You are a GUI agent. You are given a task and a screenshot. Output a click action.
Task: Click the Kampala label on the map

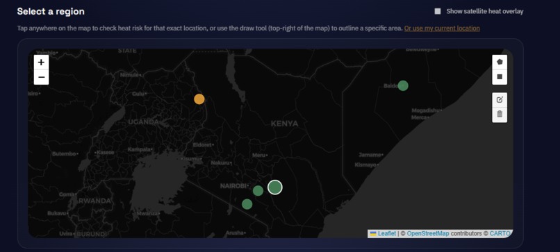(x=139, y=149)
